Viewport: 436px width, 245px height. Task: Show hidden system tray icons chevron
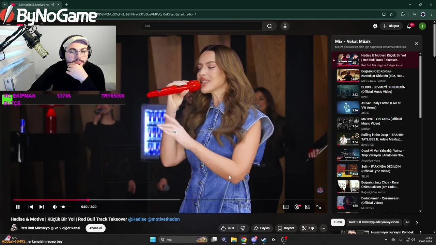pos(386,240)
